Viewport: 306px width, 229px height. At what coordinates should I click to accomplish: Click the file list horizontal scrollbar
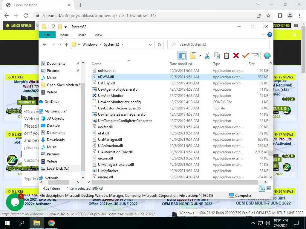coord(175,182)
